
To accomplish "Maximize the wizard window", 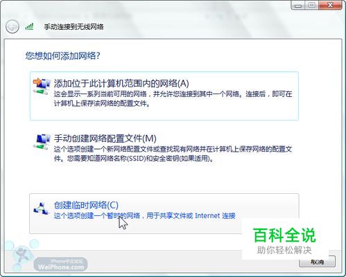I will 311,6.
